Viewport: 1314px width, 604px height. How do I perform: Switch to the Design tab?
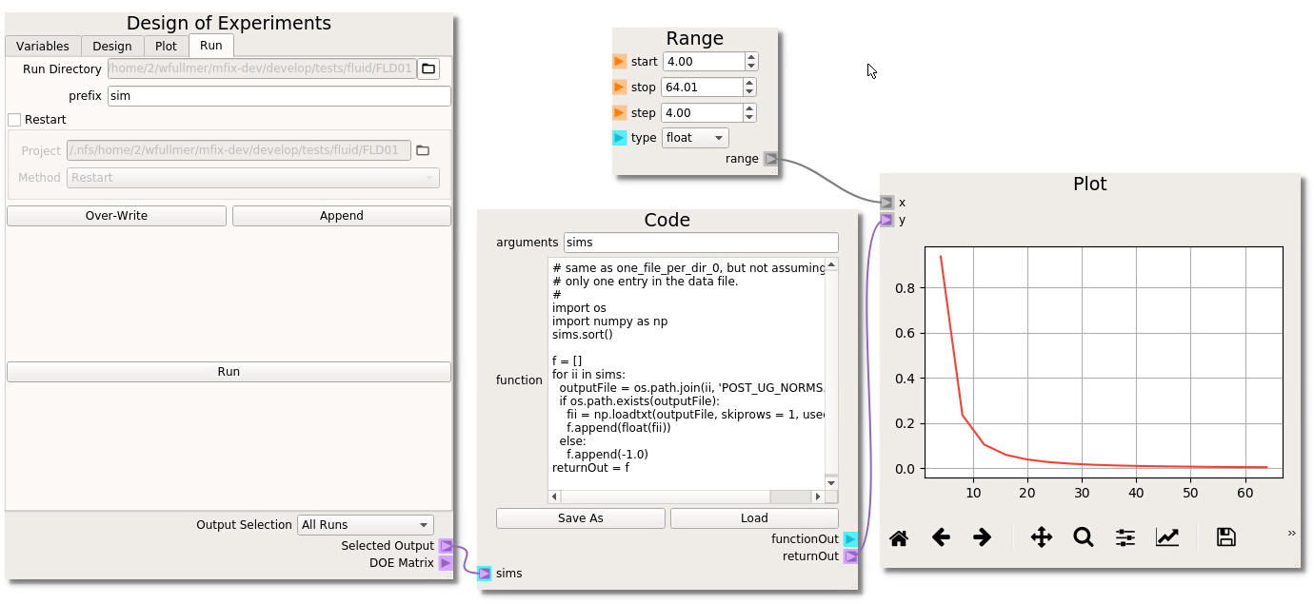pos(112,46)
